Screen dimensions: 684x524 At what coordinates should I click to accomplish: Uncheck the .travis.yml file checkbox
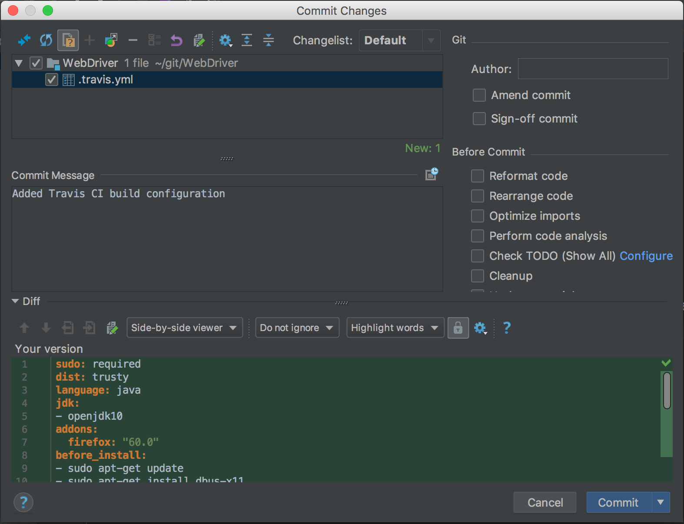coord(52,80)
